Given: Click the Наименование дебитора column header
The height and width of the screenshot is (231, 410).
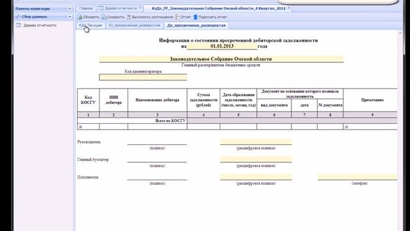Looking at the screenshot, I should click(158, 100).
